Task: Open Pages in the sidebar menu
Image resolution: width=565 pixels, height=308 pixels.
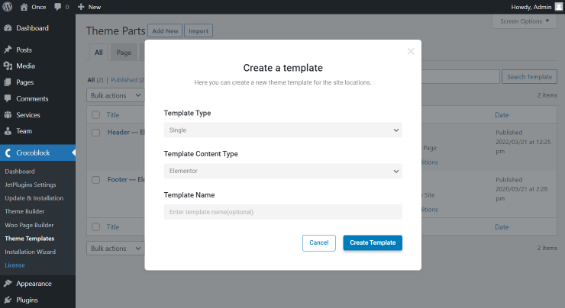Action: [25, 82]
